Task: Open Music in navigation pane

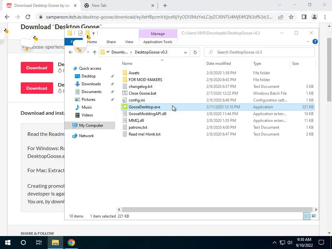Action: (87, 107)
